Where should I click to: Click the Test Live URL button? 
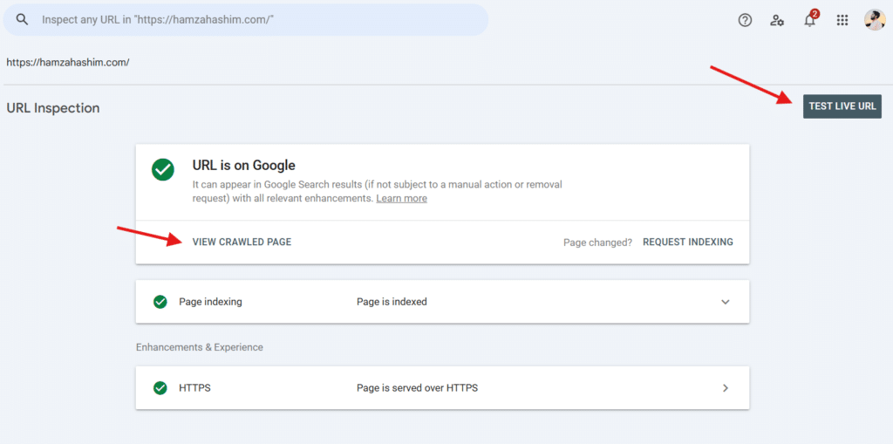[842, 106]
